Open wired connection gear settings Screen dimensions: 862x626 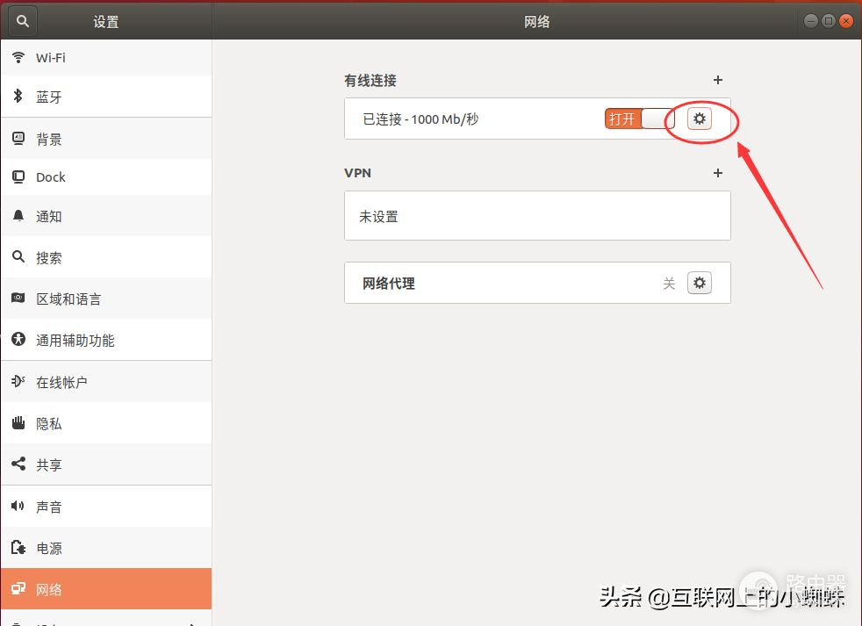(x=699, y=119)
